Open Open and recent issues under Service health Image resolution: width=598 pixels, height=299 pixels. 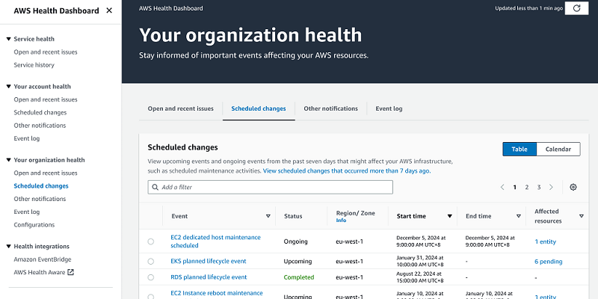46,52
